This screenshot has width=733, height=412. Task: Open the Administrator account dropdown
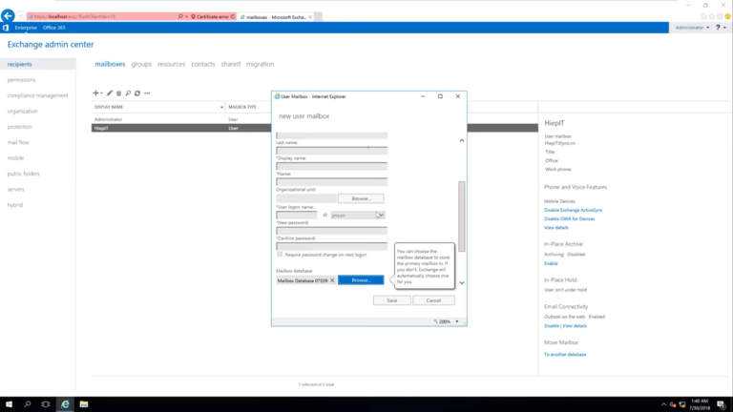tap(692, 28)
